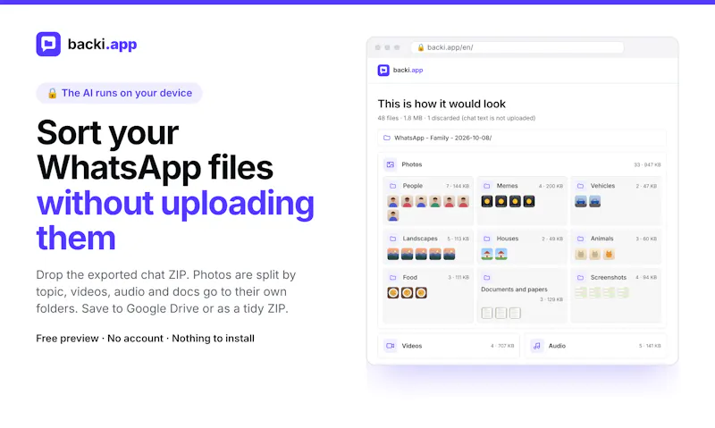Select the 'WhatsApp - Family - 2026-10-08/' folder row
This screenshot has width=715, height=428.
pos(522,138)
